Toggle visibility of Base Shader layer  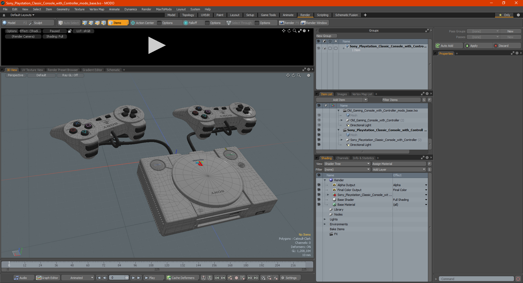[x=319, y=200]
